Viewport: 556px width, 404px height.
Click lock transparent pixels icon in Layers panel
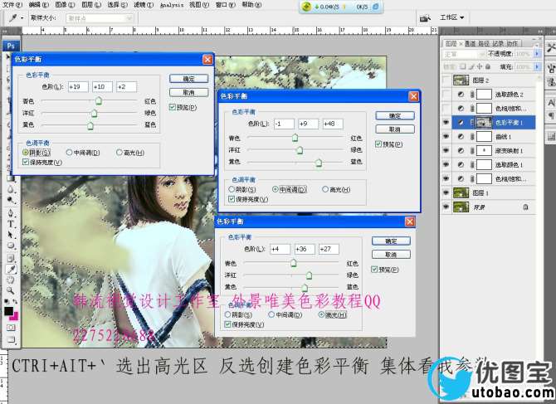tap(463, 66)
